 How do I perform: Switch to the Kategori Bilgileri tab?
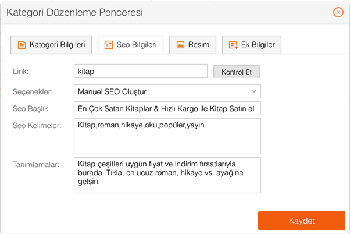(x=51, y=45)
